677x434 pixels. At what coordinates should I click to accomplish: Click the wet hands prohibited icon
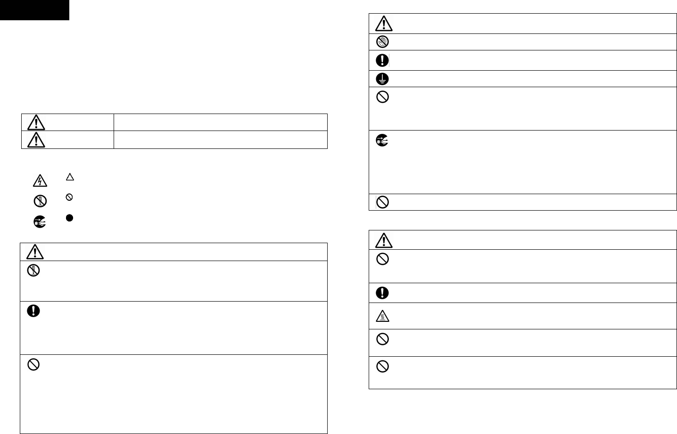383,42
